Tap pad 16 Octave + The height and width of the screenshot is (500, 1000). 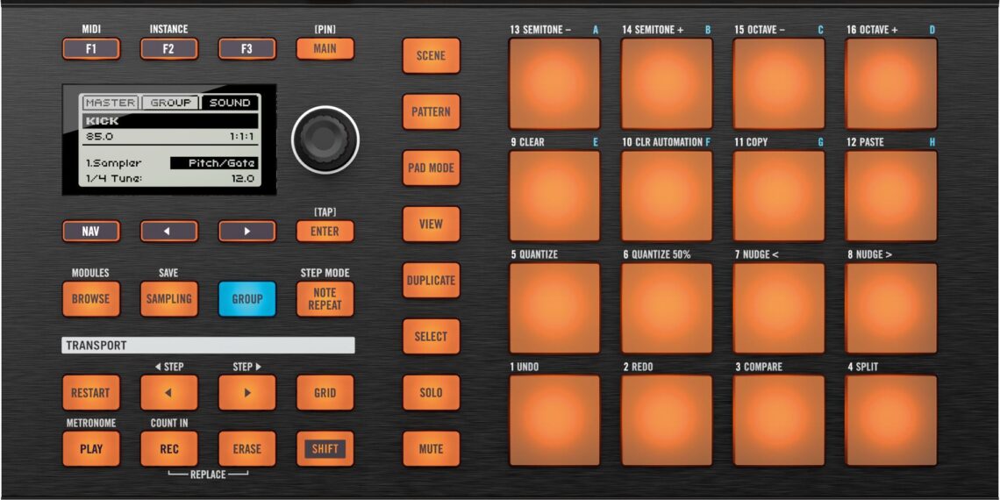890,83
